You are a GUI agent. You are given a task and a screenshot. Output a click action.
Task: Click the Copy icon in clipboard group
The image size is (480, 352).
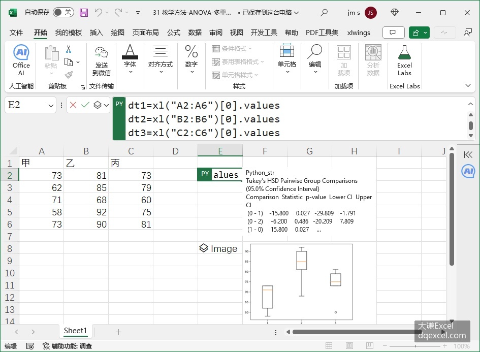(x=69, y=62)
